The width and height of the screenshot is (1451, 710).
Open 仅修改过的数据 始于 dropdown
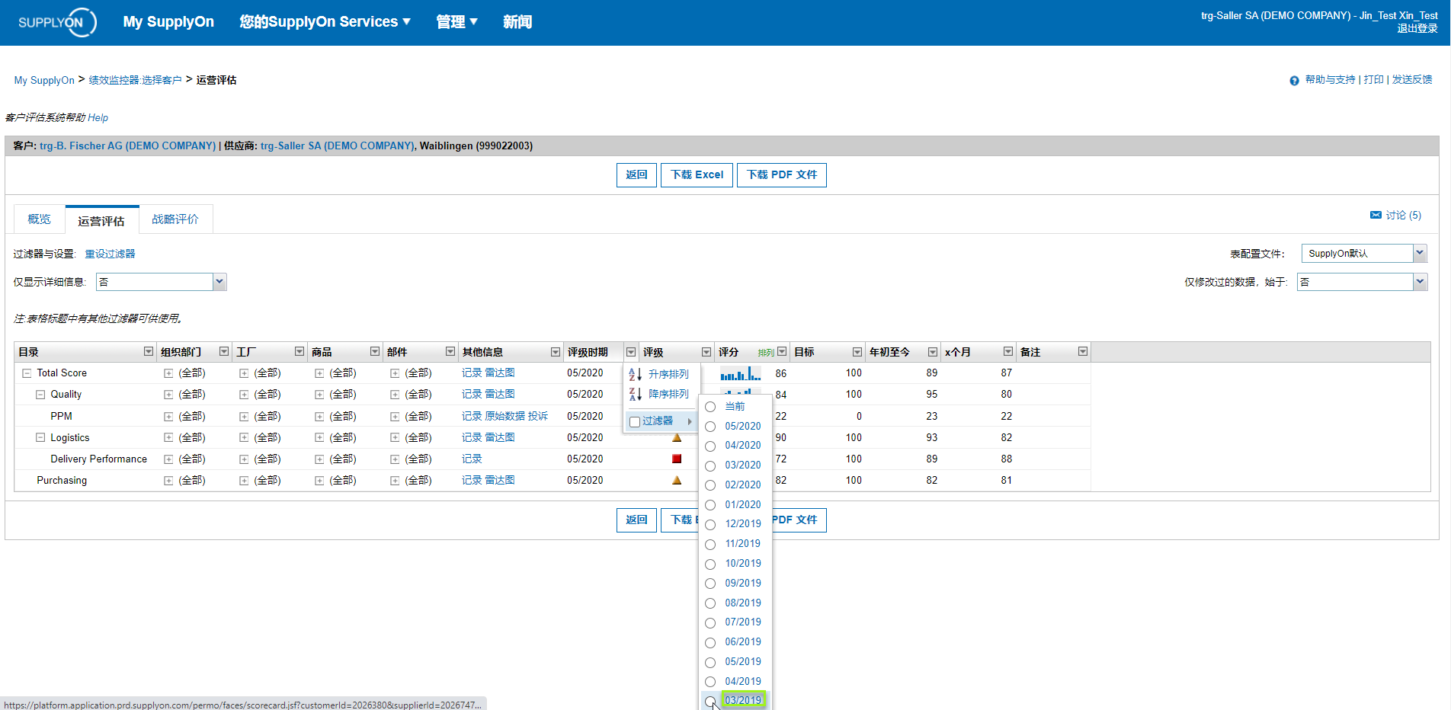[1420, 282]
